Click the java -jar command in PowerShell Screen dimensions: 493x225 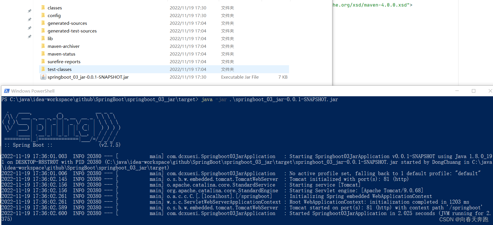click(x=270, y=99)
